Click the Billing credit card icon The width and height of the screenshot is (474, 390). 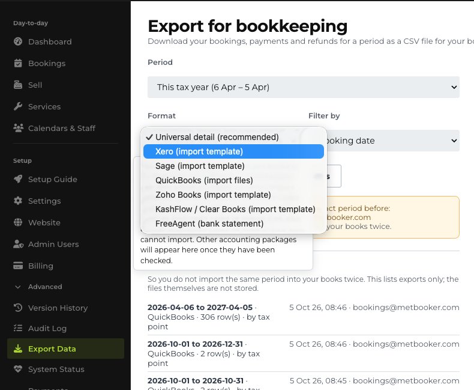click(18, 266)
